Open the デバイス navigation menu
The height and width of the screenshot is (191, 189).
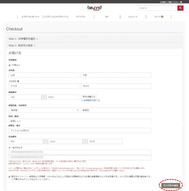(81, 17)
